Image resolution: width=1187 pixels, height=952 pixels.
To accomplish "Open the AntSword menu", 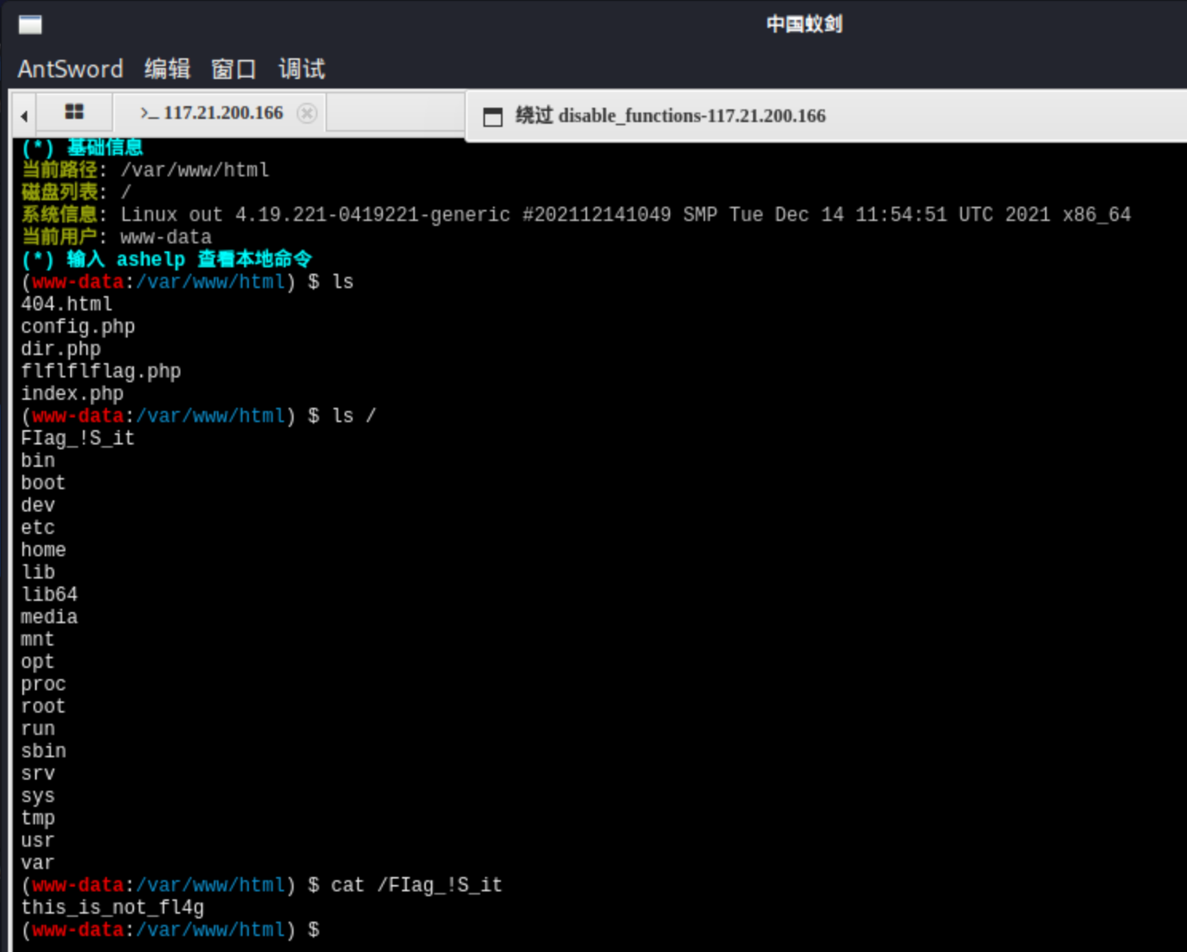I will (x=70, y=69).
